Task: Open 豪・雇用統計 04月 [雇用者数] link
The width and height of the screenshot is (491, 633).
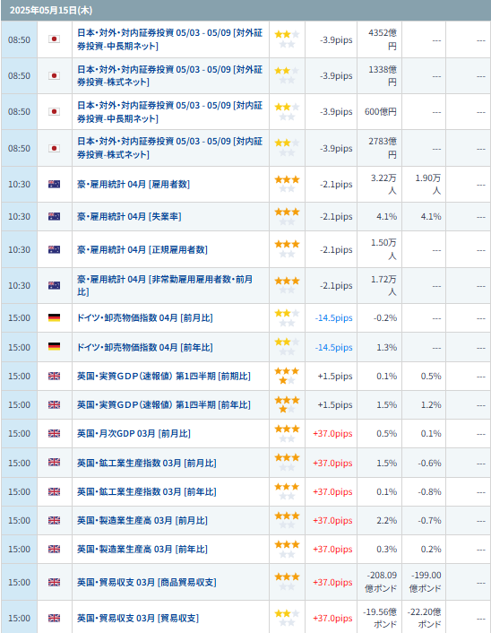Action: tap(134, 185)
